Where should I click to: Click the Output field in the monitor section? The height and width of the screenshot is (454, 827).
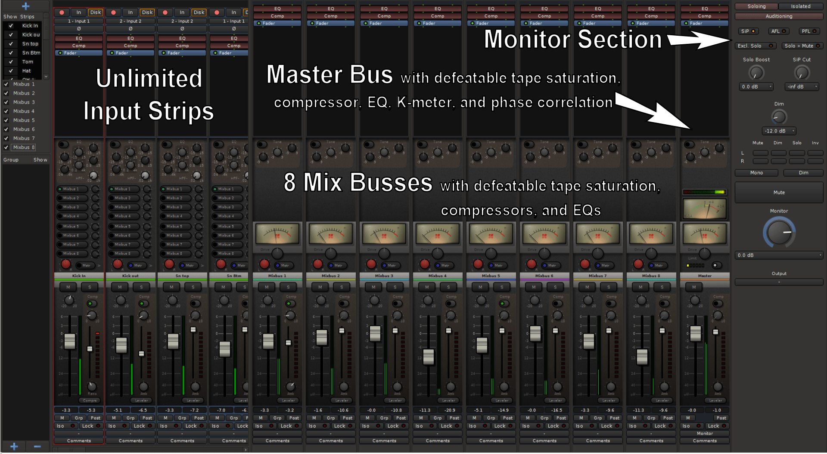coord(779,282)
